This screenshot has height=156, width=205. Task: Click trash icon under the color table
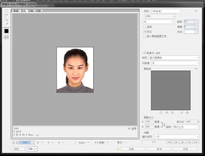pos(187,112)
